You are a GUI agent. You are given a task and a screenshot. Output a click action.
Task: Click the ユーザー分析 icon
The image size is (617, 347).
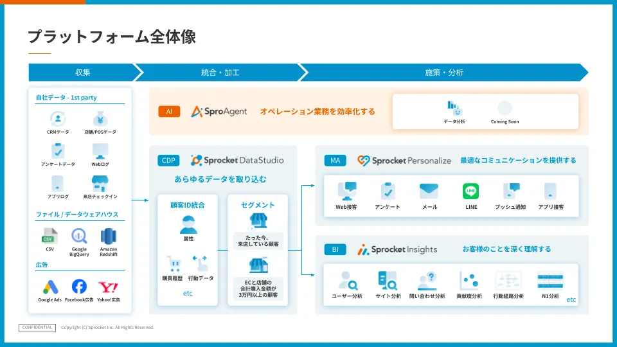point(348,281)
